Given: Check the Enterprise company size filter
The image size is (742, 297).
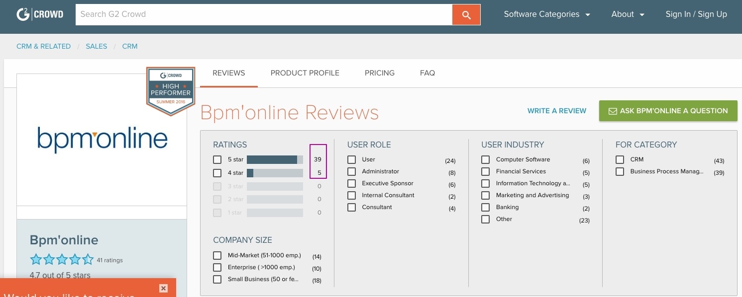Looking at the screenshot, I should coord(217,267).
